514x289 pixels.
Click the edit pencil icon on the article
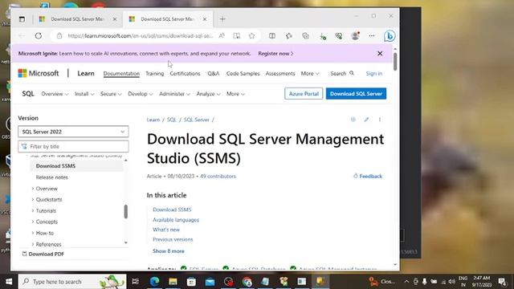[366, 120]
